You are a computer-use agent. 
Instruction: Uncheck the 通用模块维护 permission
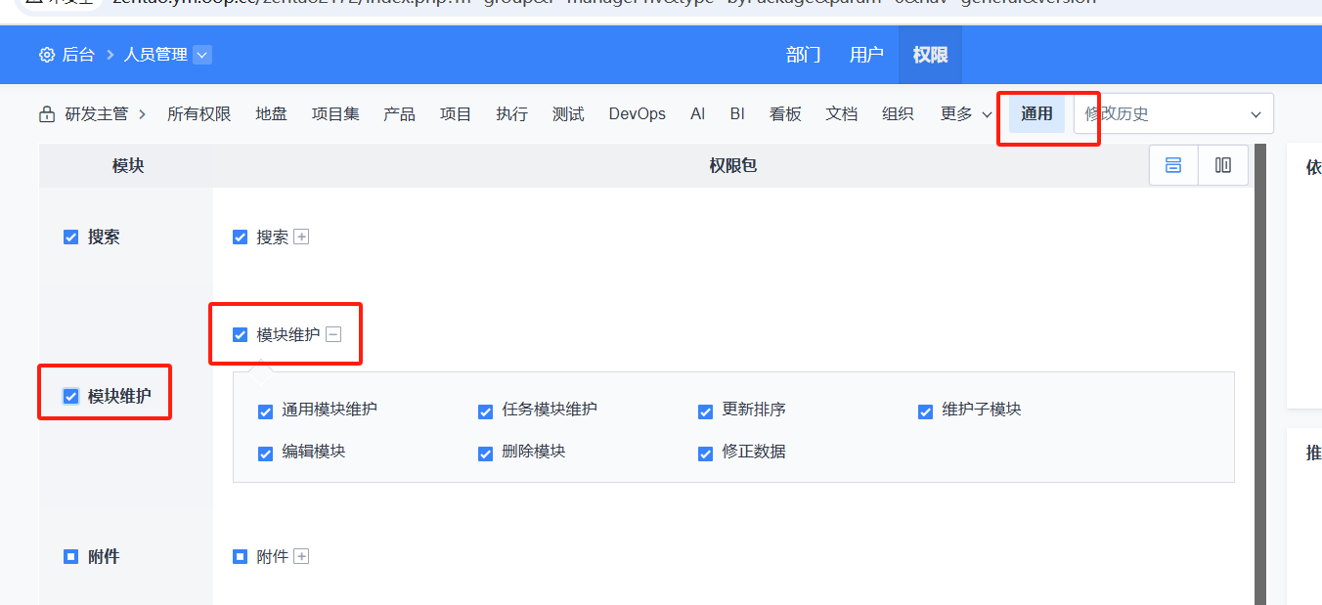pyautogui.click(x=265, y=411)
